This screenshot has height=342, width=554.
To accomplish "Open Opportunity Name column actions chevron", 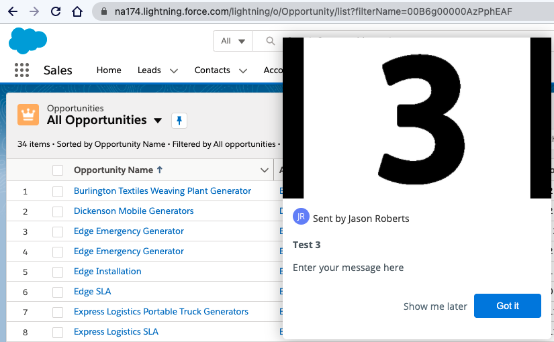I will click(x=265, y=170).
